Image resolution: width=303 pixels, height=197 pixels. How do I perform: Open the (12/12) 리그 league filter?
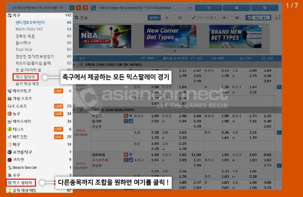coord(203,18)
